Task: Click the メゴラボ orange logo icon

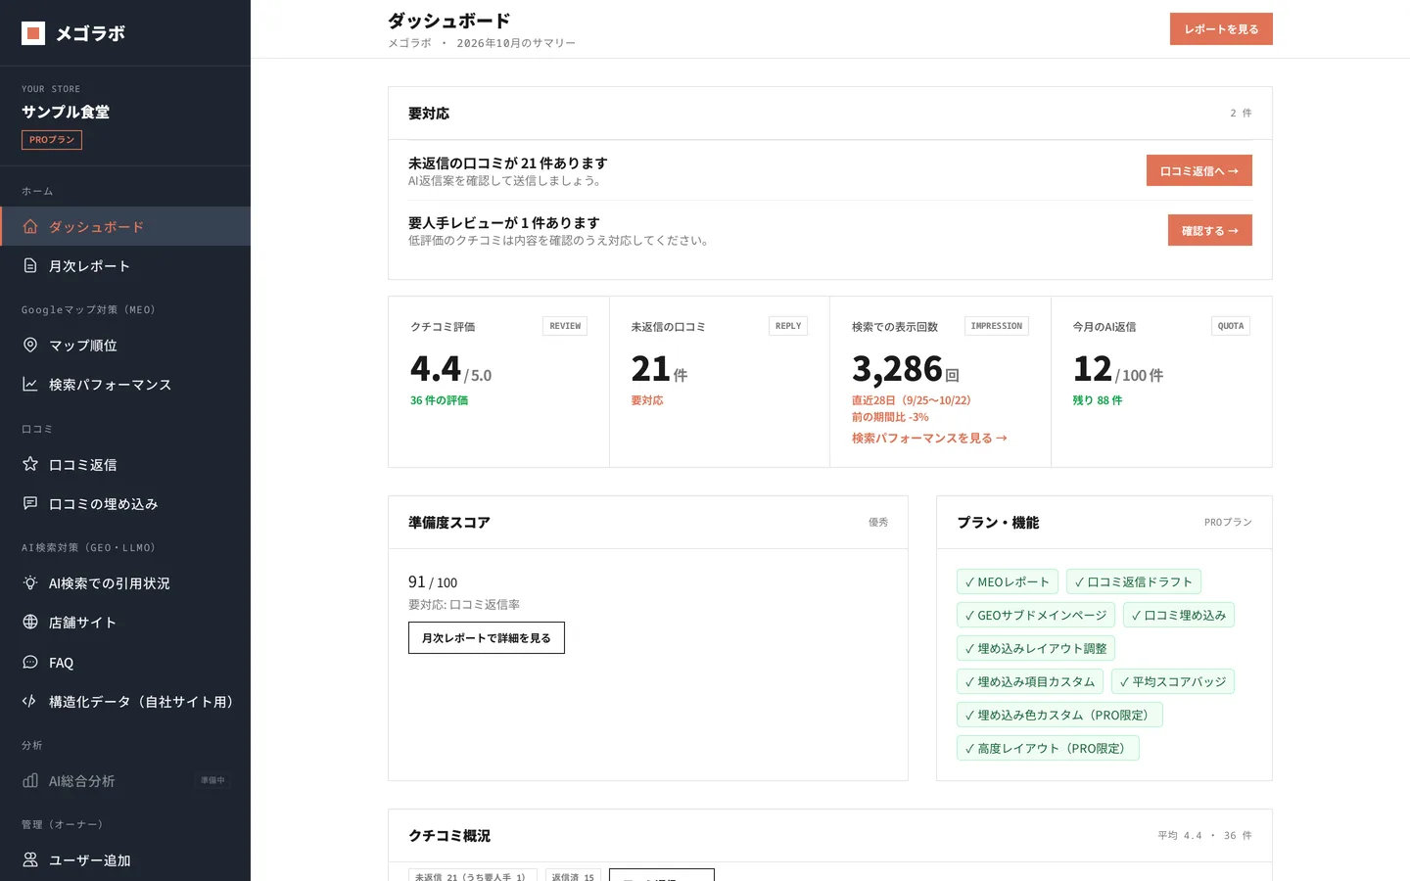Action: (33, 33)
